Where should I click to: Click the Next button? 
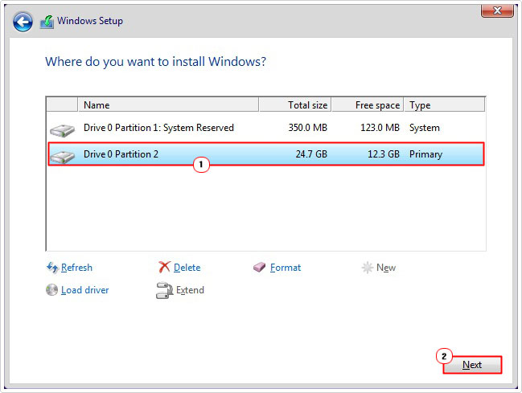pos(472,365)
